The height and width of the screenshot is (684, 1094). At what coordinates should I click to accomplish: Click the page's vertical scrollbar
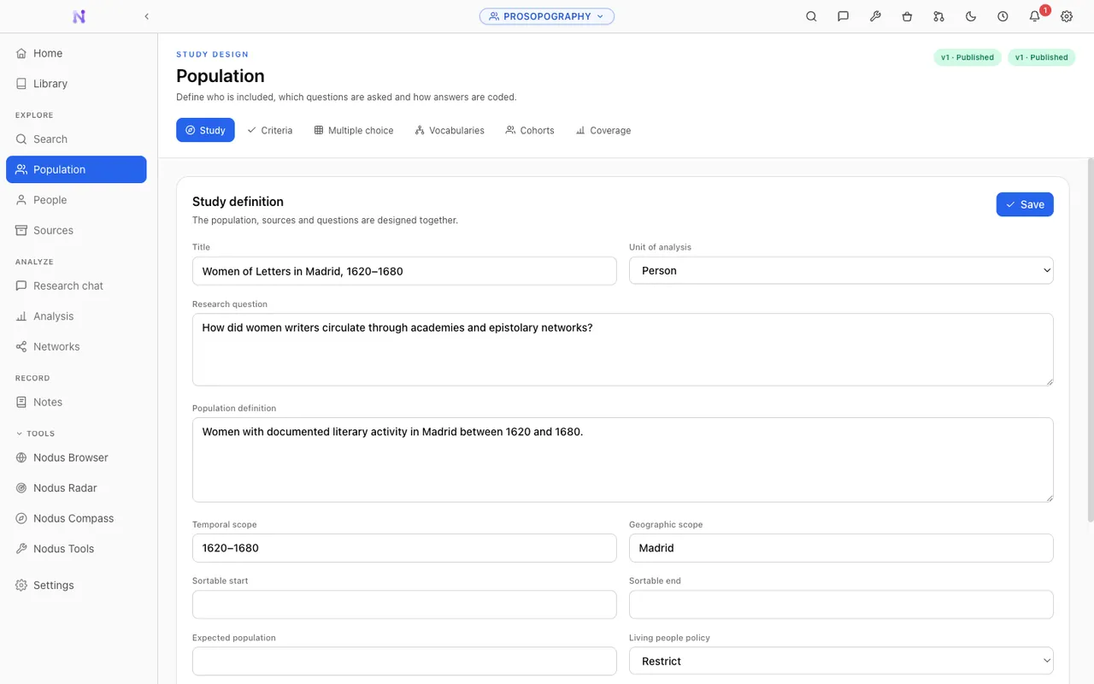coord(1090,339)
